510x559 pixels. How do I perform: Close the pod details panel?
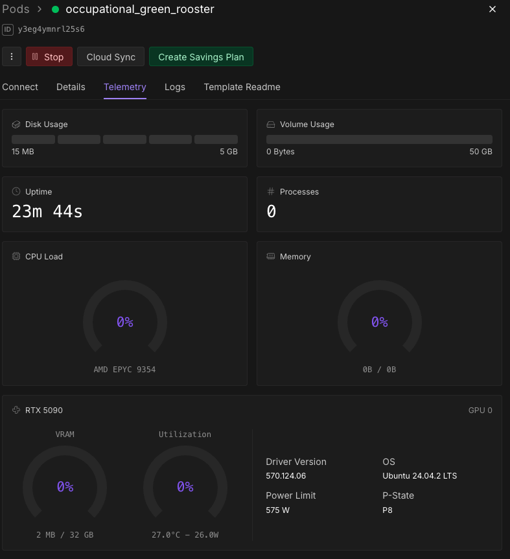pos(493,9)
